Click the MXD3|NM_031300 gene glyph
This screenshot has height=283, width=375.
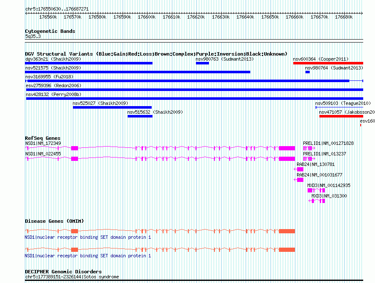click(317, 201)
